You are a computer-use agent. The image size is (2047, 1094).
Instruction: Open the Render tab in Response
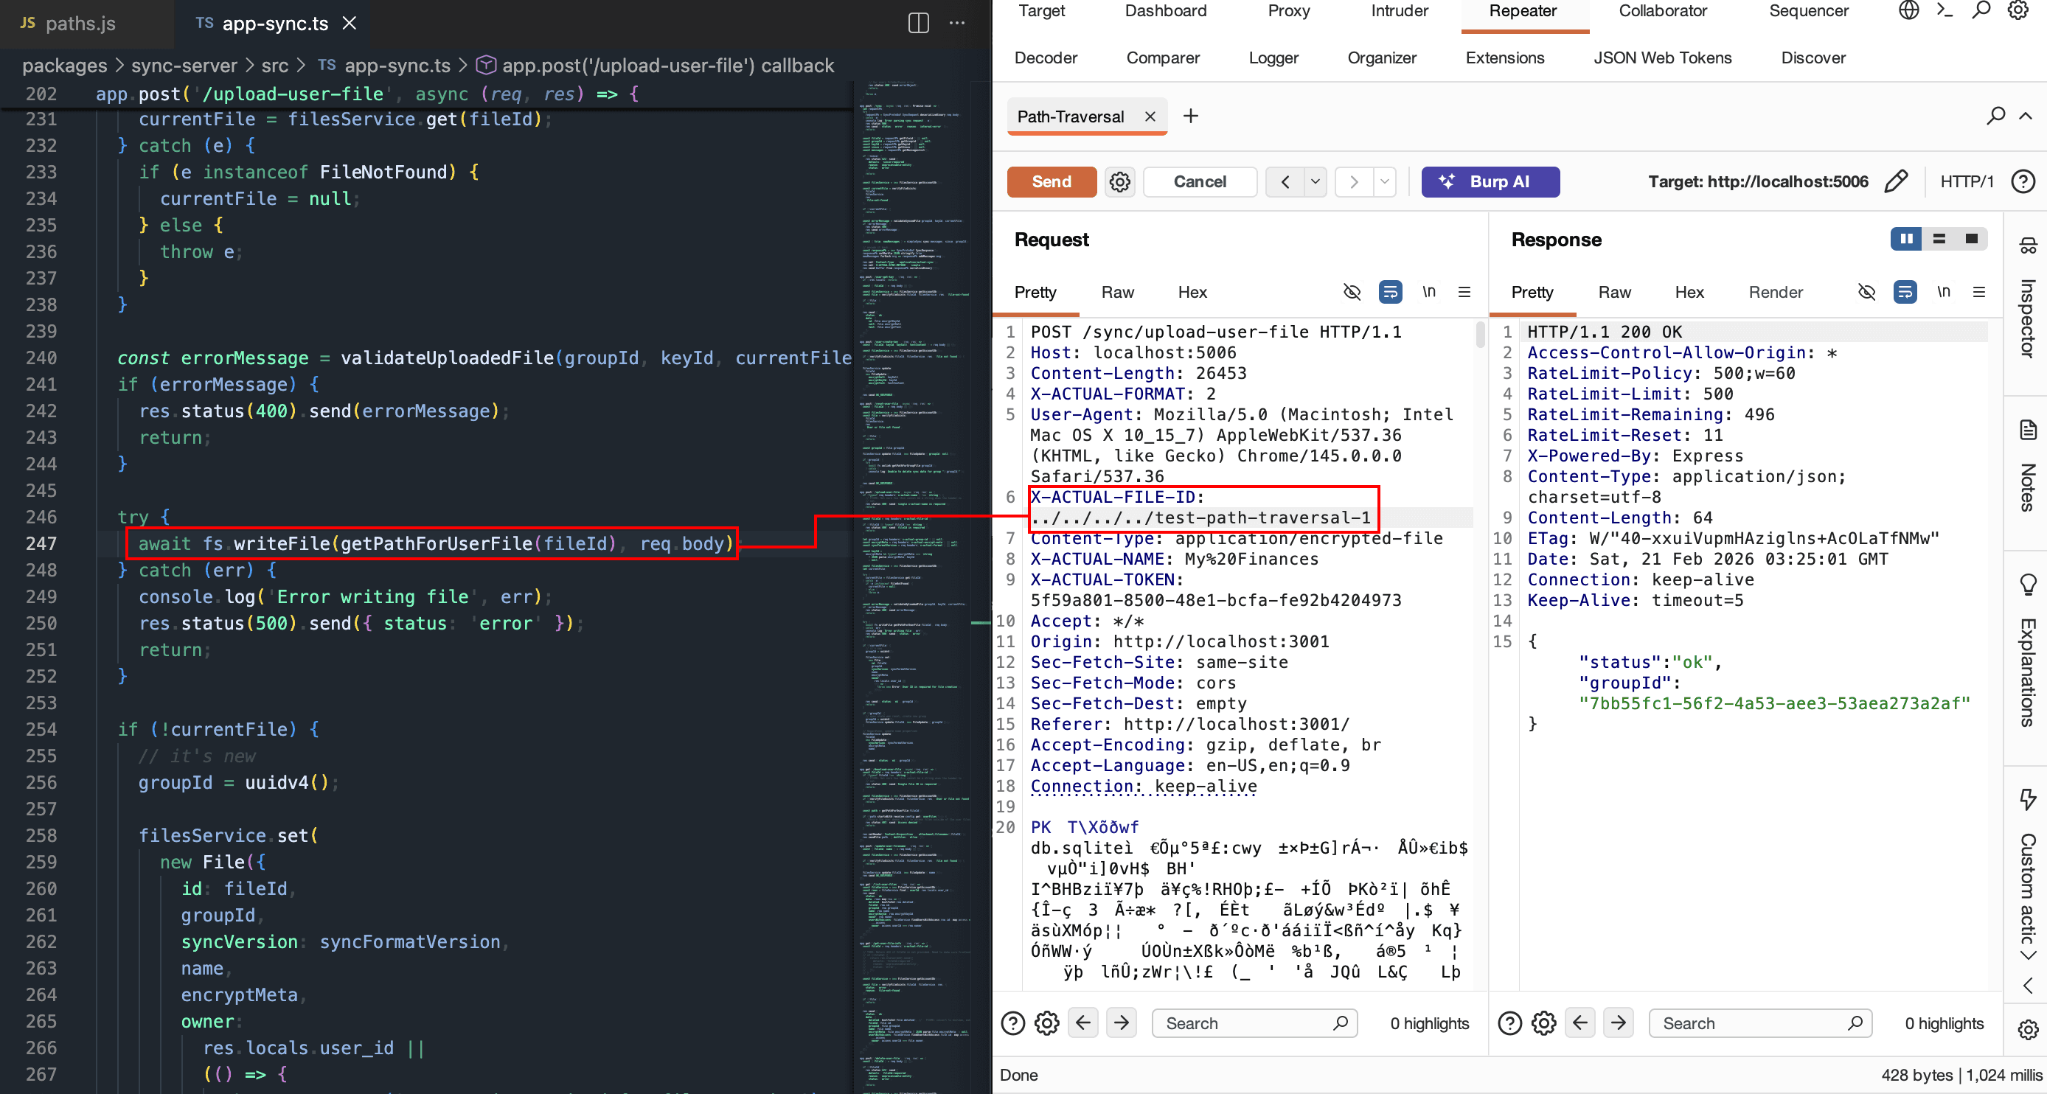point(1775,293)
